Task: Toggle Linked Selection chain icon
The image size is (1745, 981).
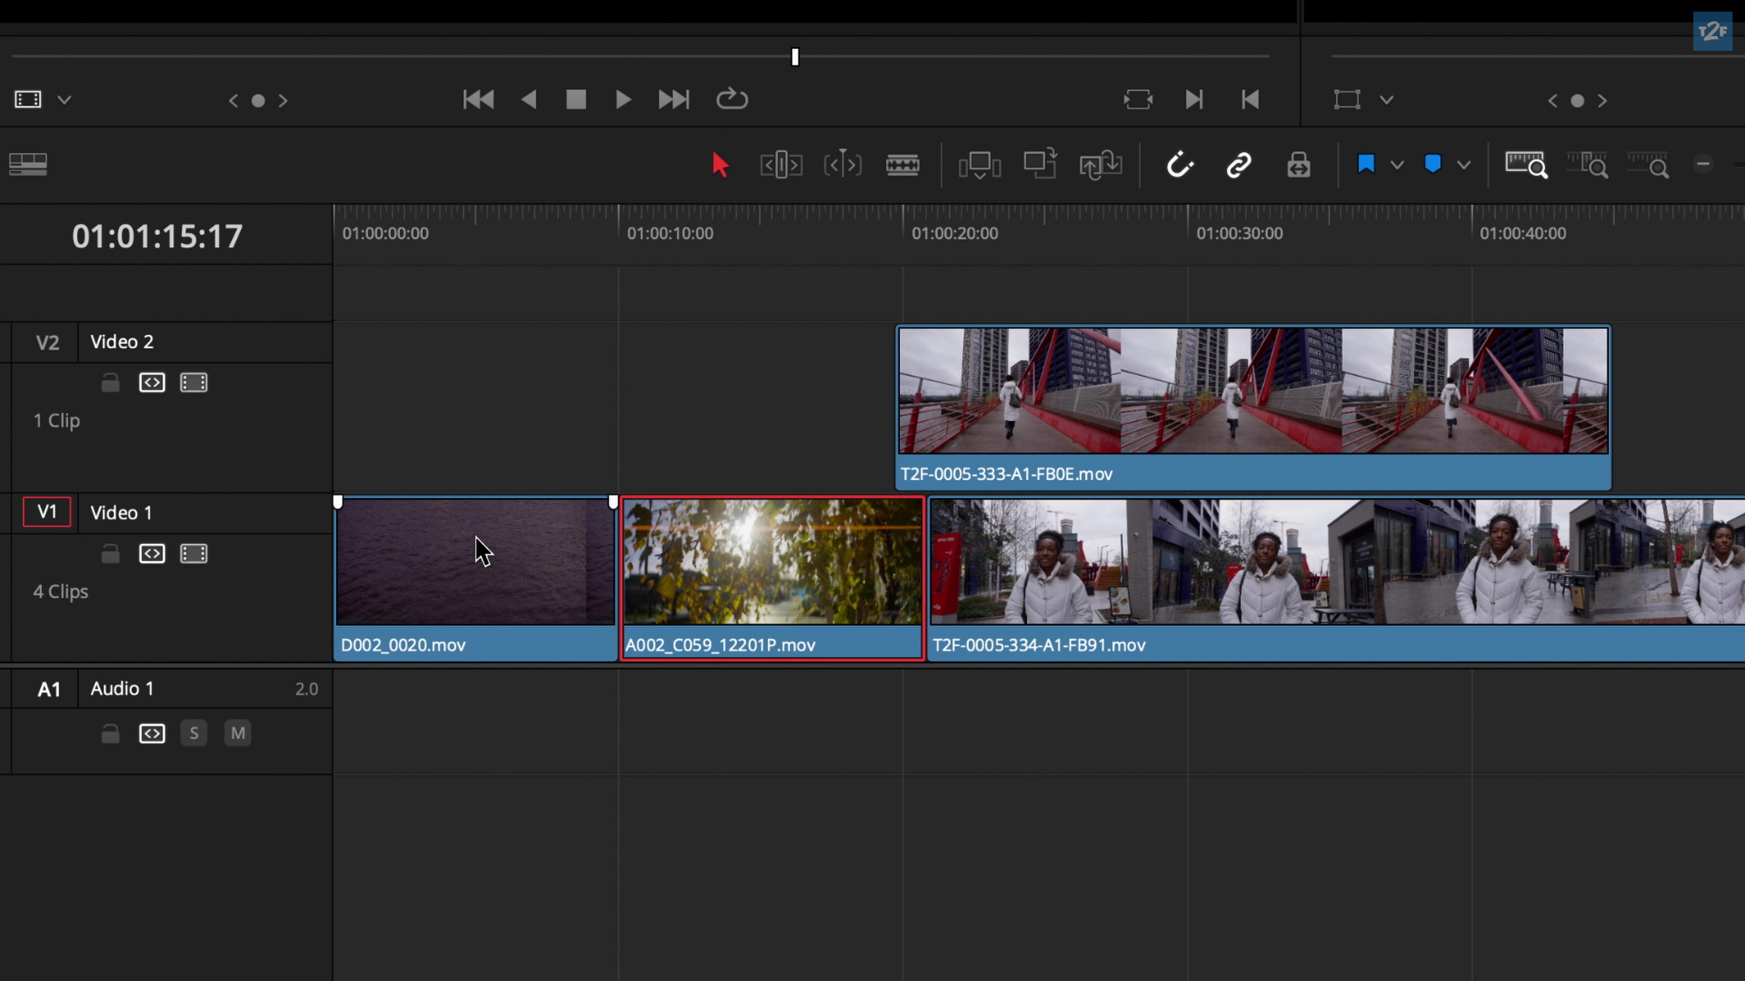Action: point(1238,164)
